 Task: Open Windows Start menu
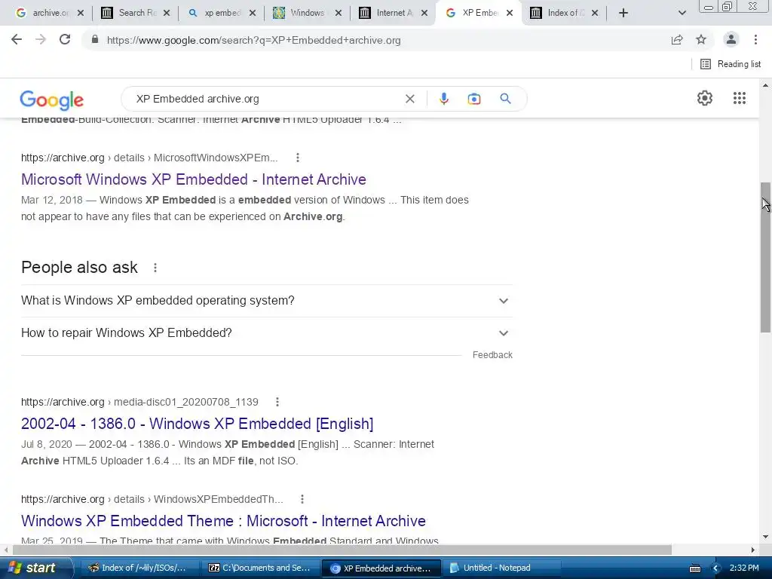click(x=36, y=568)
